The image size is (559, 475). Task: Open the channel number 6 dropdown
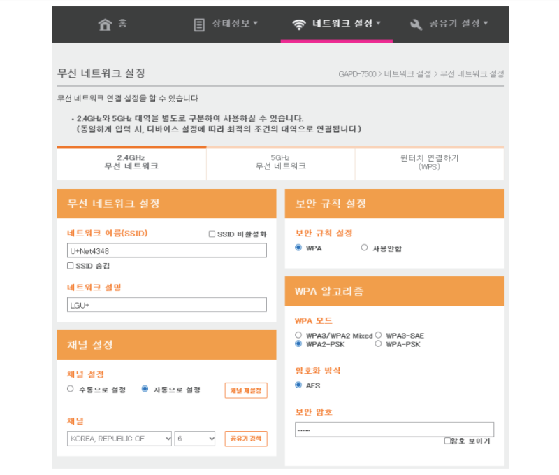pyautogui.click(x=196, y=438)
